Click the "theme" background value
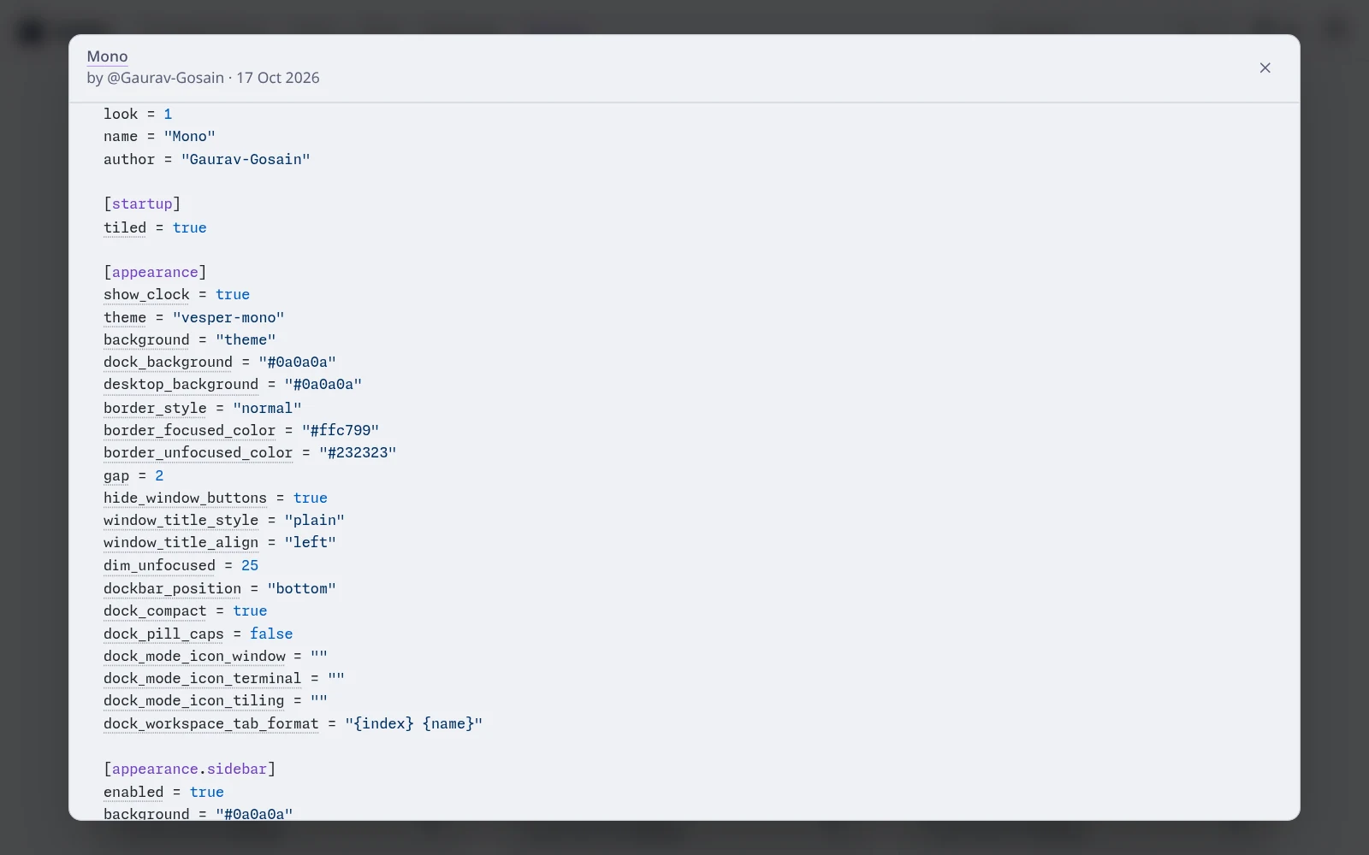This screenshot has width=1369, height=855. click(x=246, y=339)
